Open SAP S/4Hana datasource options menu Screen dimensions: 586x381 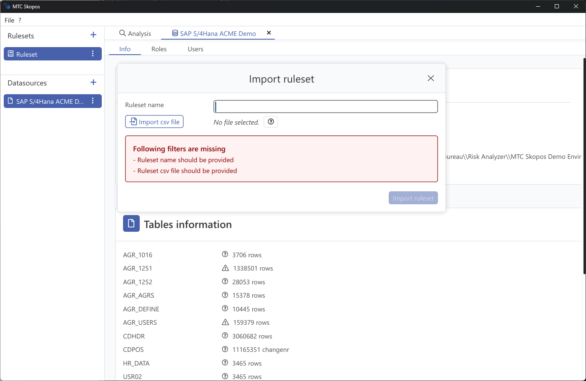coord(93,101)
